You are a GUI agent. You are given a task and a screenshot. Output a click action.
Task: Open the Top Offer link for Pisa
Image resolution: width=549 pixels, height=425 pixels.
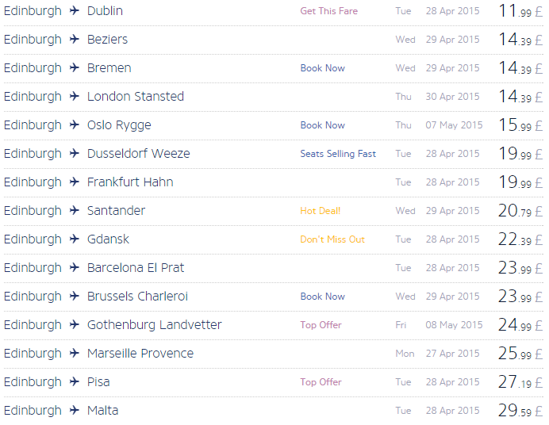321,382
